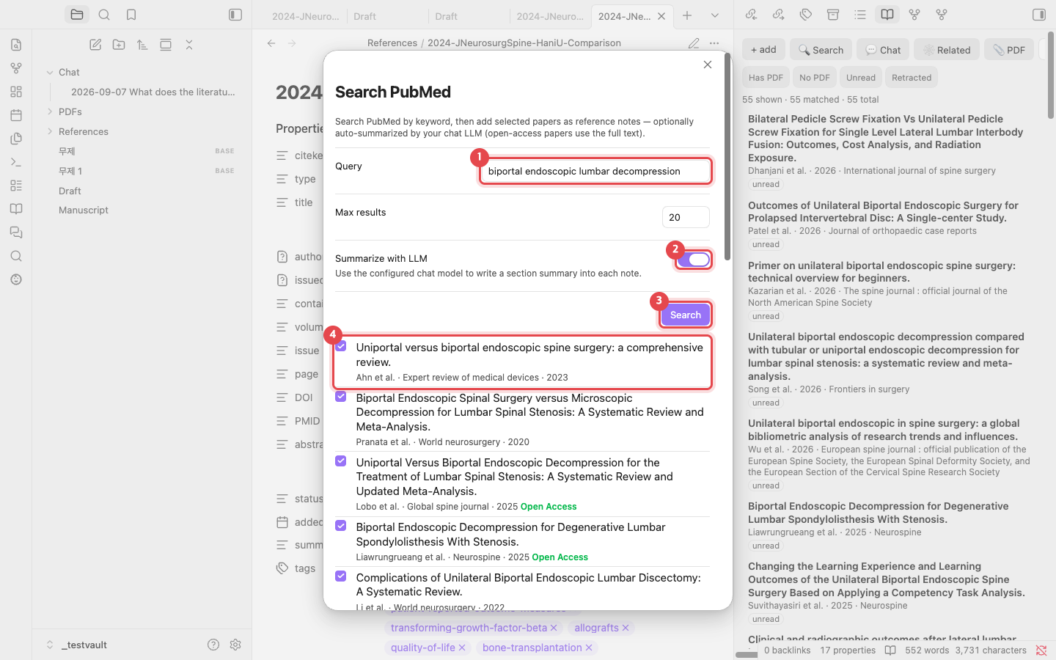Change sort order in file explorer
Screen dimensions: 1056x660
pyautogui.click(x=142, y=45)
